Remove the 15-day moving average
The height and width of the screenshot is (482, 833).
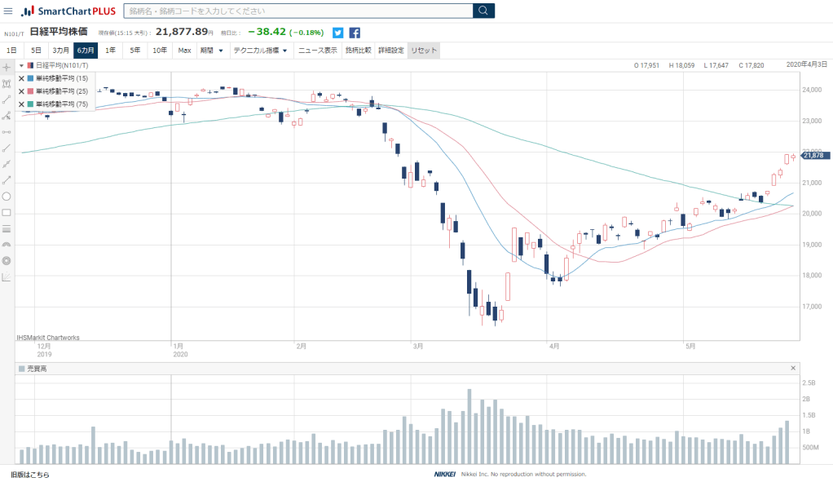pyautogui.click(x=22, y=78)
